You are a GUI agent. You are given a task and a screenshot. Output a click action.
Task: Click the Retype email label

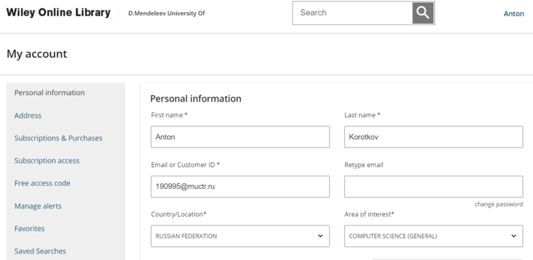364,165
